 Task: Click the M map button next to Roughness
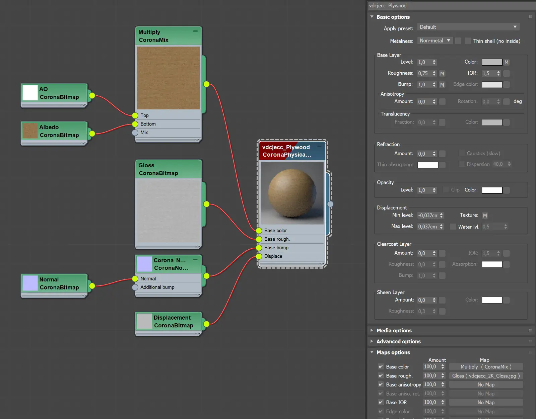(x=442, y=73)
